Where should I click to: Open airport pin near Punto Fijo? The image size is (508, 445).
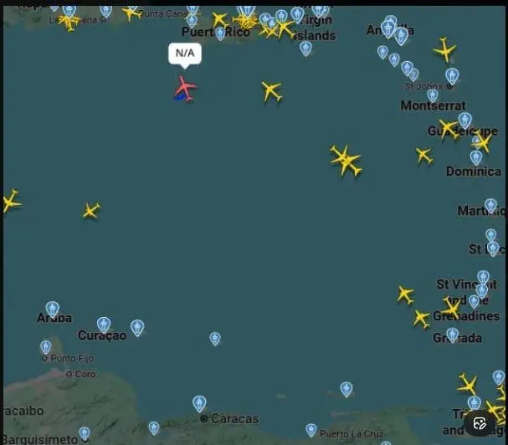[46, 347]
